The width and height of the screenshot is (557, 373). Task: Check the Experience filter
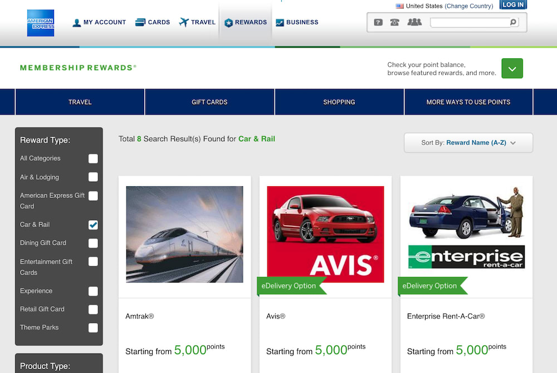[93, 291]
